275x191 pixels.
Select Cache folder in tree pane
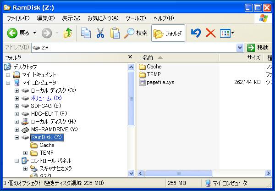point(47,145)
